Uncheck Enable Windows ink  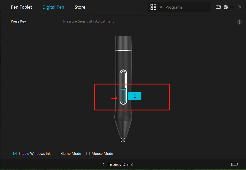click(15, 153)
